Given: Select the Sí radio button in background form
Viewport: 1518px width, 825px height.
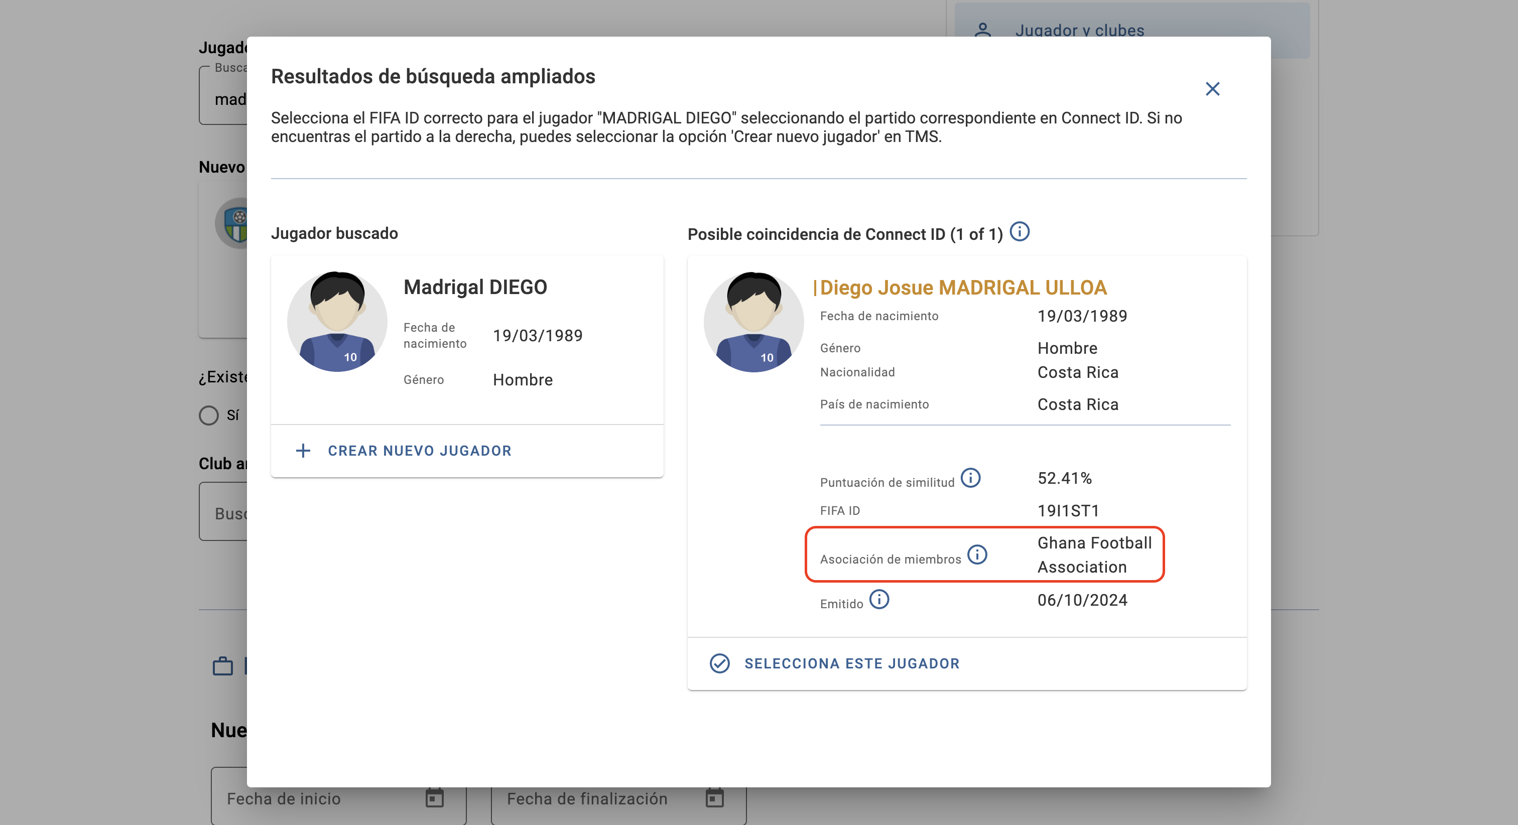Looking at the screenshot, I should 209,416.
